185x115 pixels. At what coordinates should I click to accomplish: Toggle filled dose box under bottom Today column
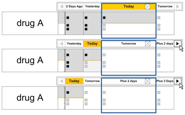(x=68, y=92)
